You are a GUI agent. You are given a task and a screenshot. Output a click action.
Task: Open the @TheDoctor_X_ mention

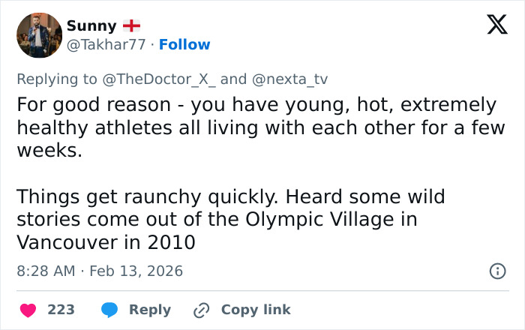pyautogui.click(x=157, y=79)
